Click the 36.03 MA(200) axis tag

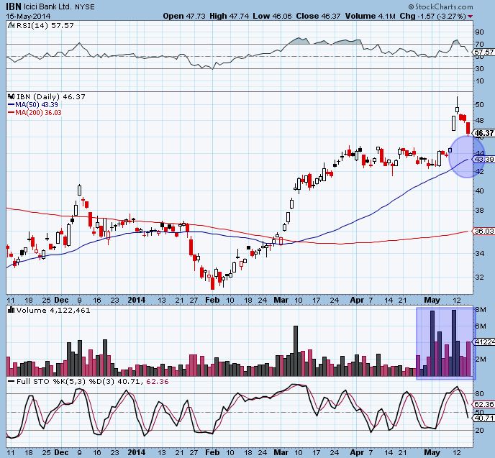pyautogui.click(x=484, y=232)
